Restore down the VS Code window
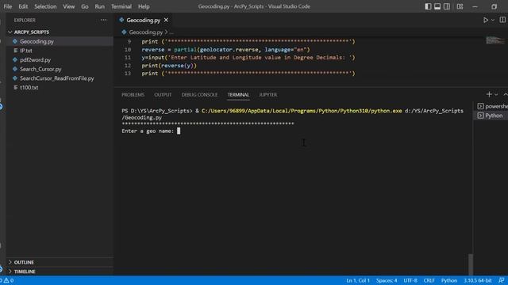 coord(494,6)
